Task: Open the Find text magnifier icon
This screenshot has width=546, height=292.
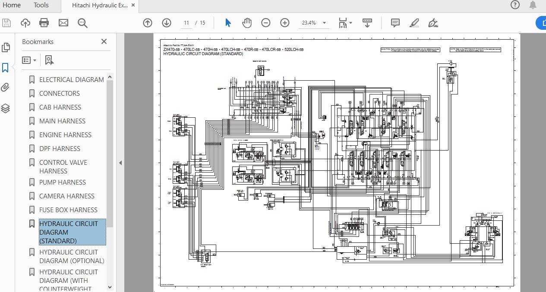Action: [x=82, y=23]
